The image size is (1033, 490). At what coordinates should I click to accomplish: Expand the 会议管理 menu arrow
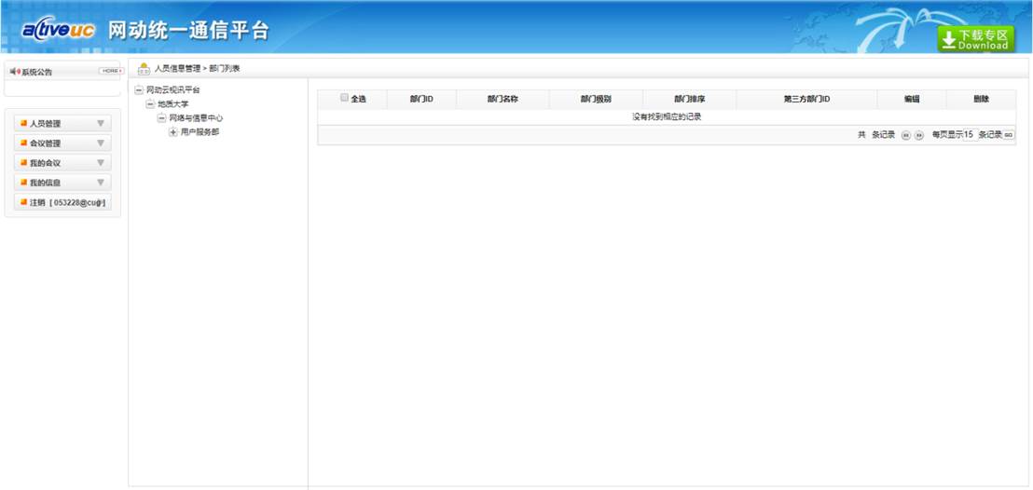[x=101, y=143]
